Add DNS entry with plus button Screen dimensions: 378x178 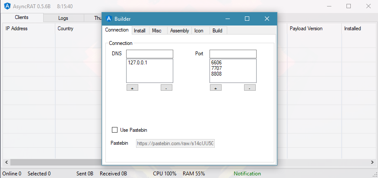pyautogui.click(x=132, y=88)
